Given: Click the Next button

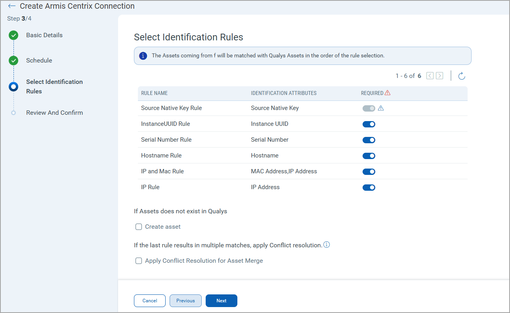Looking at the screenshot, I should [x=221, y=301].
